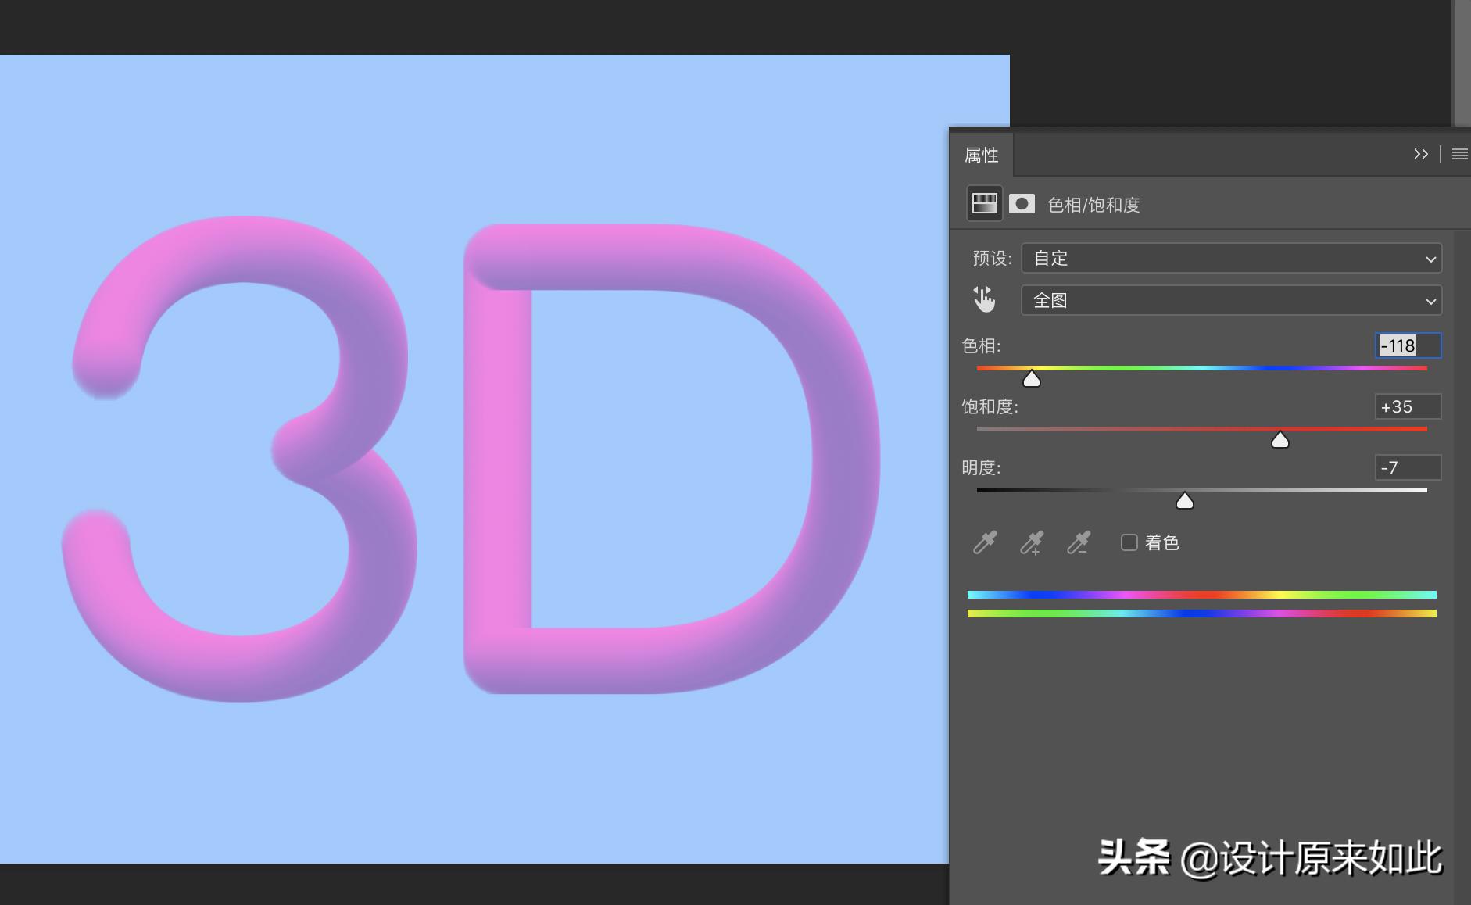Click the 饱和度 saturation slider handle
Screen dimensions: 1471x905
tap(1280, 440)
